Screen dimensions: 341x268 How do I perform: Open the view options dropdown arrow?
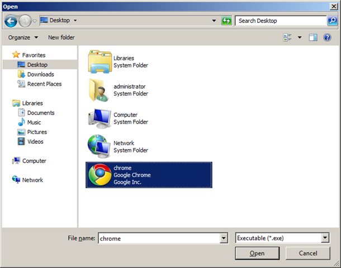299,37
